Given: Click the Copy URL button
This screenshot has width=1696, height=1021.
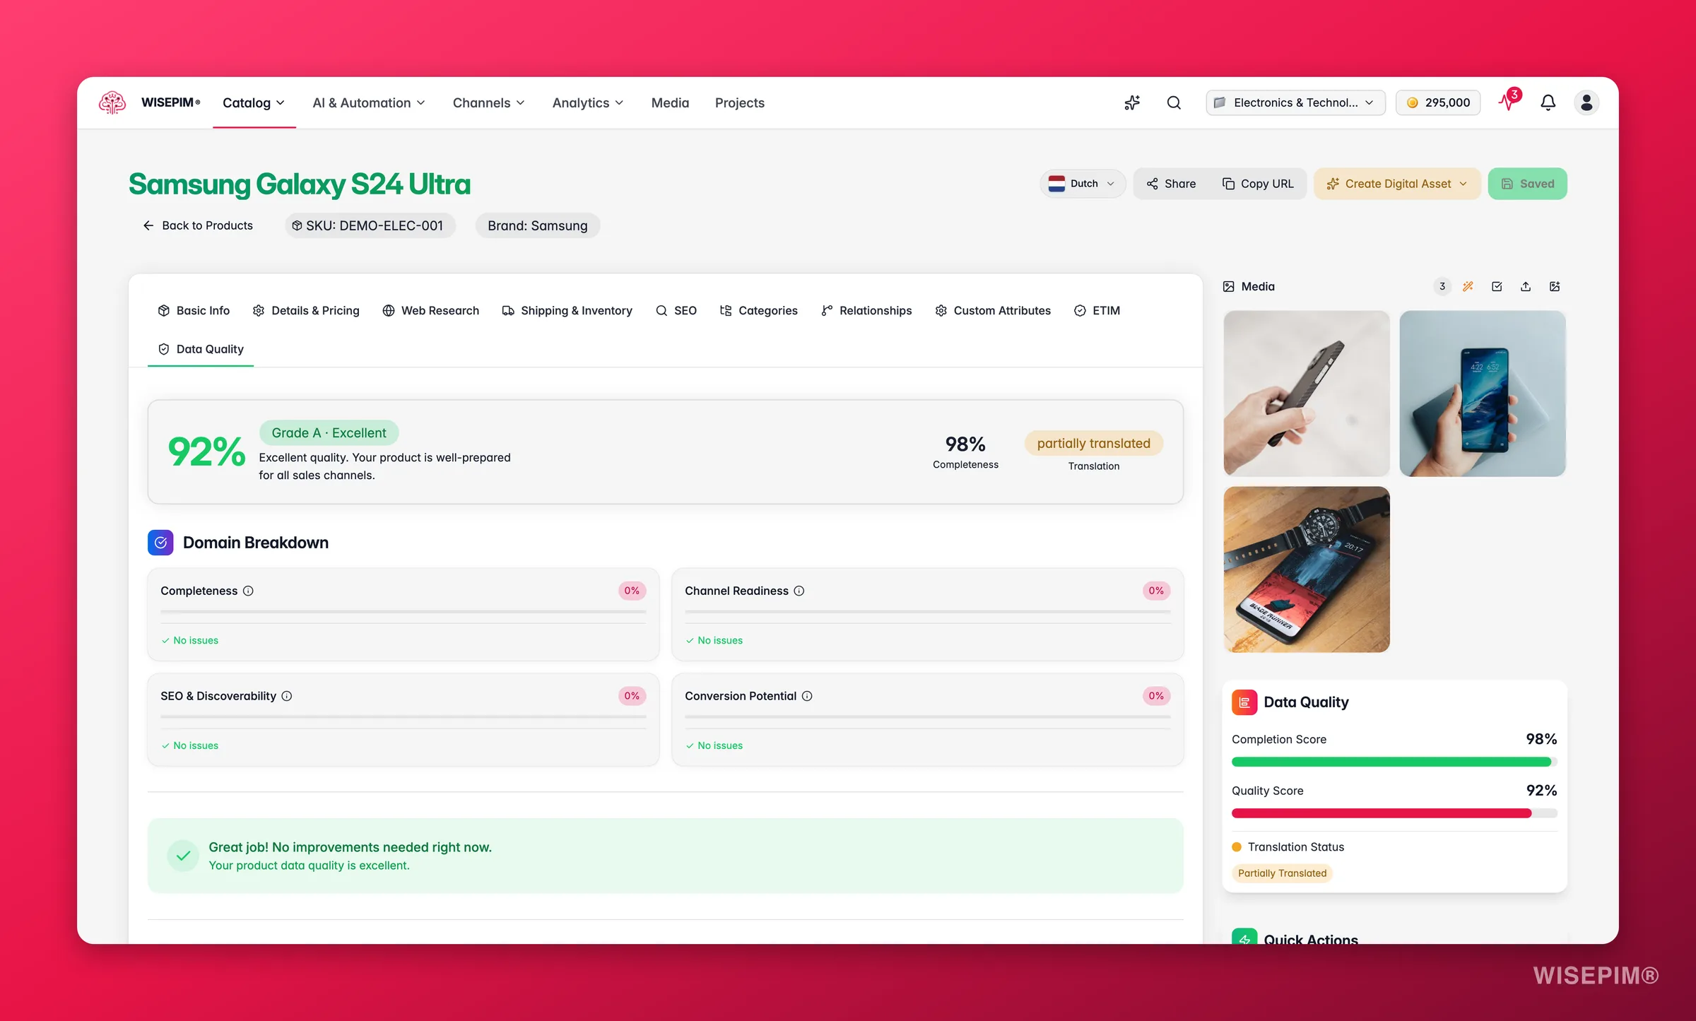Looking at the screenshot, I should tap(1258, 184).
